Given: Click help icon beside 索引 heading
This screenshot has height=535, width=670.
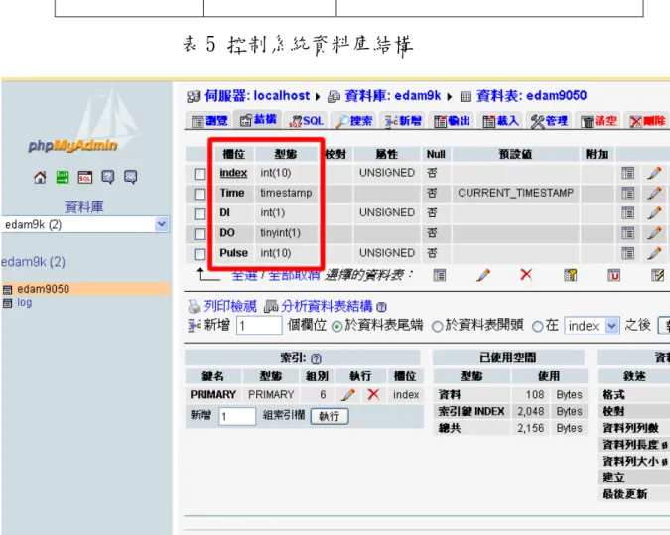Looking at the screenshot, I should point(317,359).
